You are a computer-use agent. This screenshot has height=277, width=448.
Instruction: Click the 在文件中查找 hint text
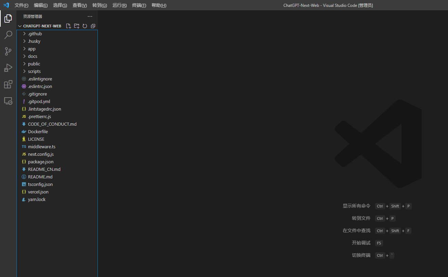pos(356,230)
